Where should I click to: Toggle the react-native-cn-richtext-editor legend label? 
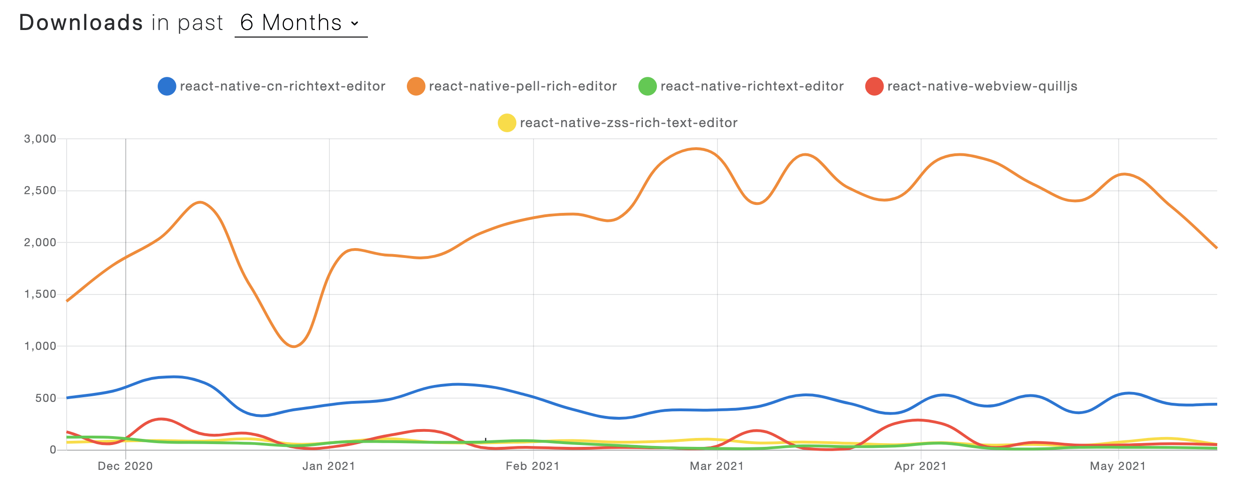point(282,86)
